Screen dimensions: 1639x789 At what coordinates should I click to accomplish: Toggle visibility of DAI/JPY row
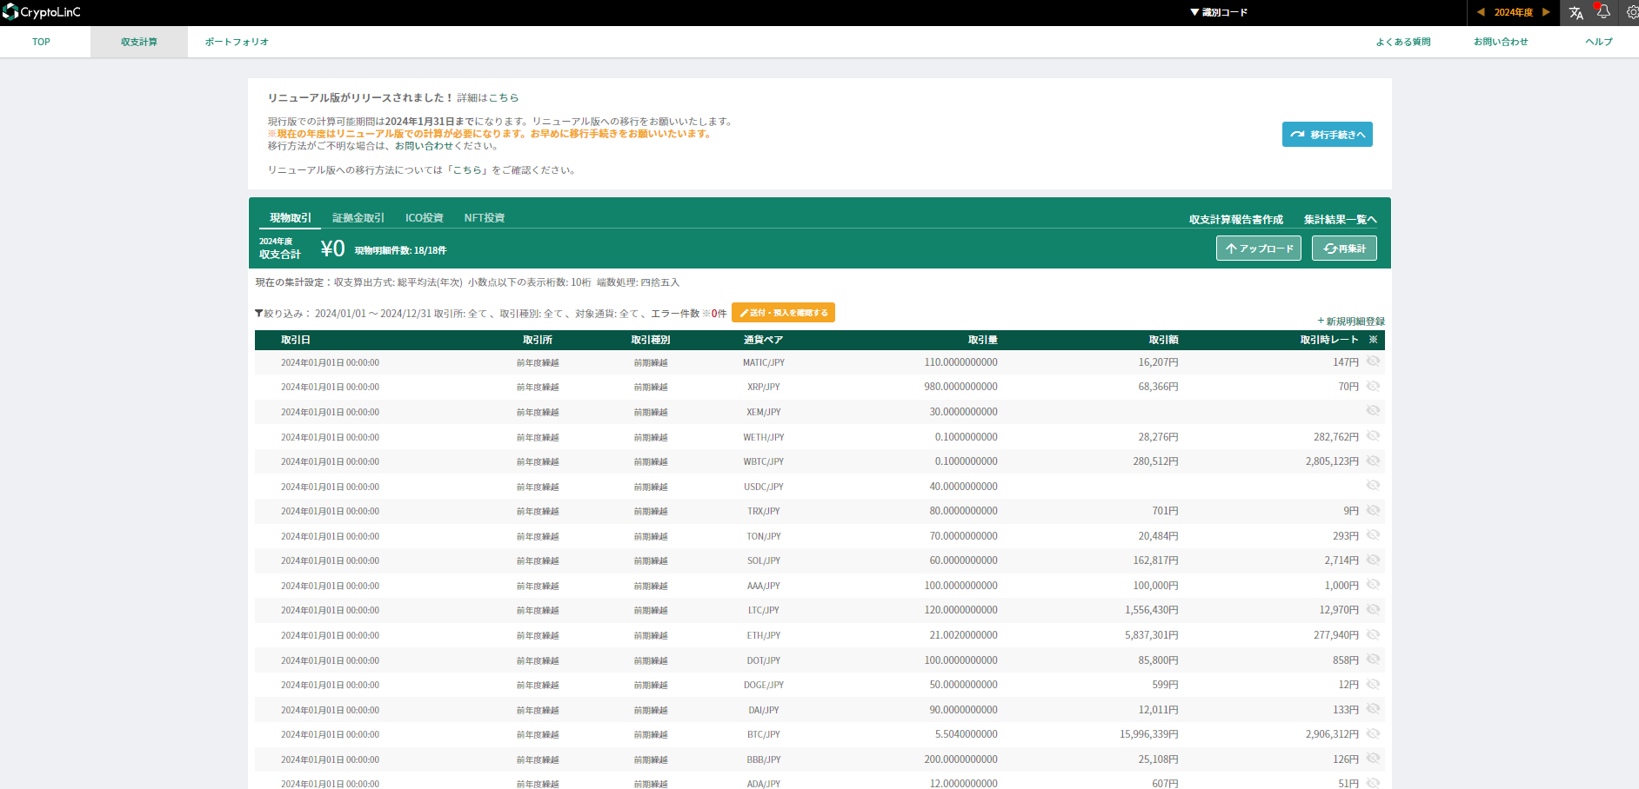click(x=1373, y=709)
